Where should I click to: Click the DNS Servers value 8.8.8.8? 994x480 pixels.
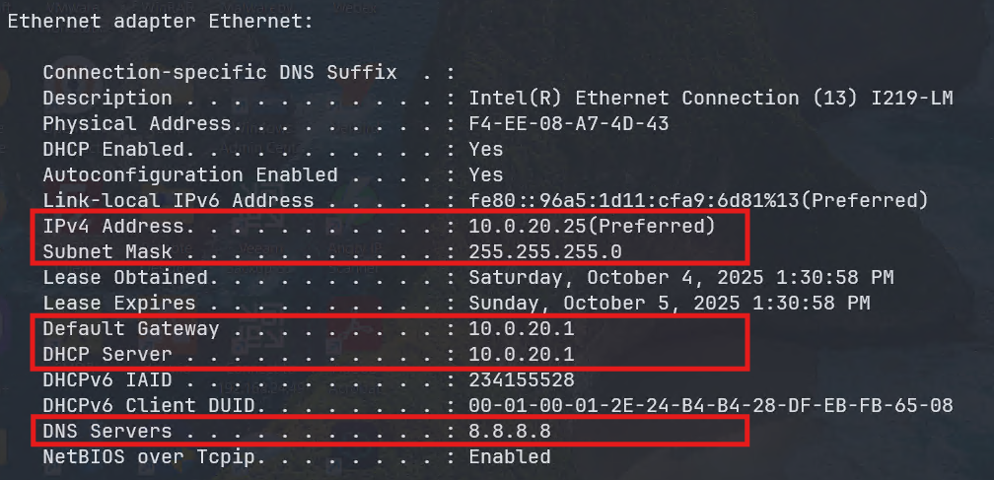pyautogui.click(x=509, y=431)
